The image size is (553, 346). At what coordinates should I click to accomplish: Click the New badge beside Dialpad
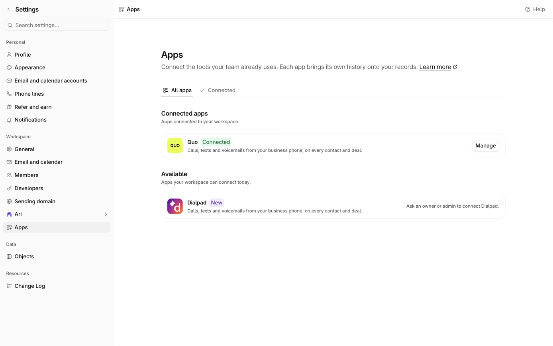217,202
